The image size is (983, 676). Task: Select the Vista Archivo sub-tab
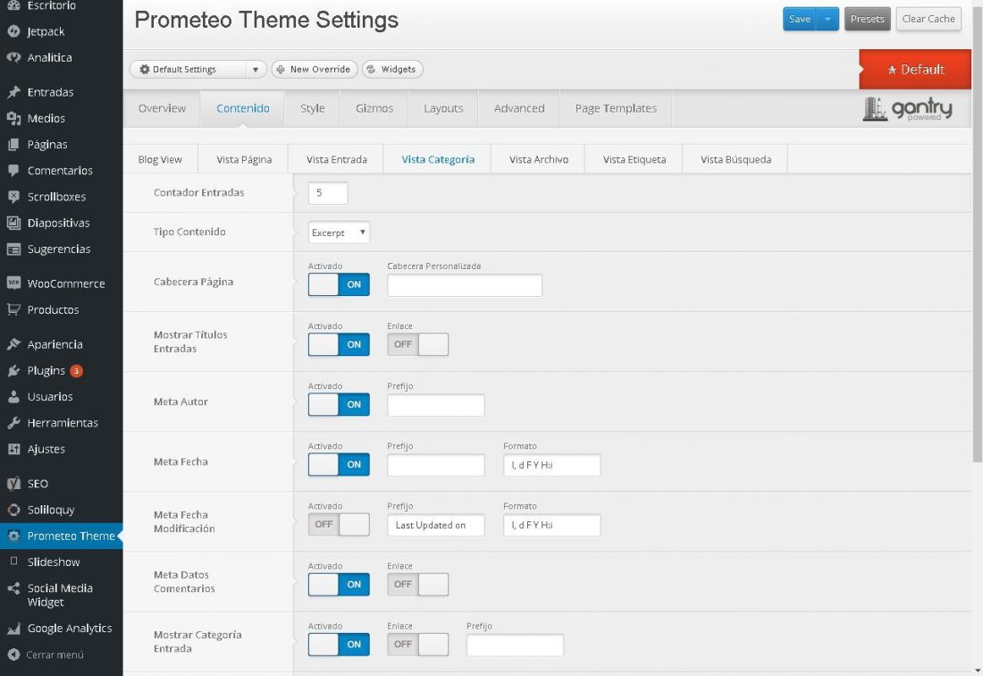539,159
